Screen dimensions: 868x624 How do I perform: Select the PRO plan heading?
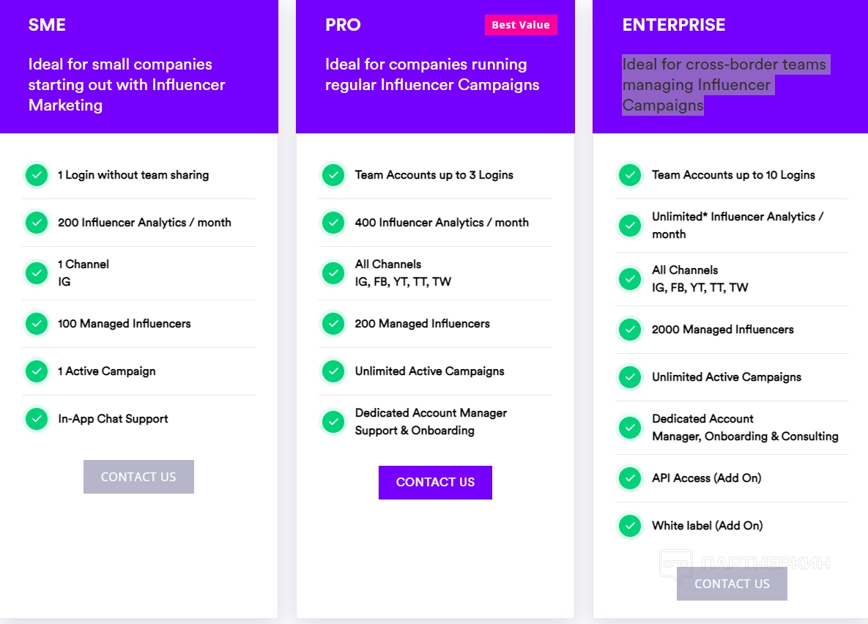(x=343, y=25)
